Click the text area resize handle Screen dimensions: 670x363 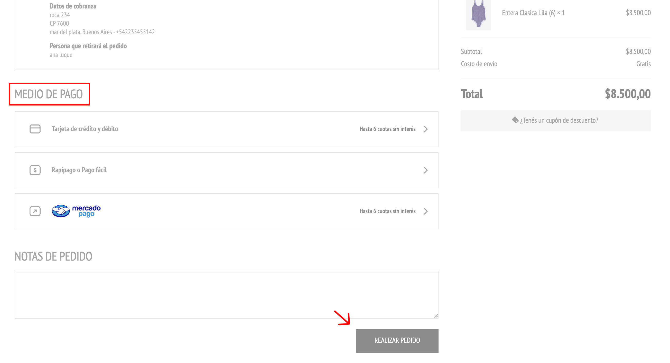pos(436,316)
